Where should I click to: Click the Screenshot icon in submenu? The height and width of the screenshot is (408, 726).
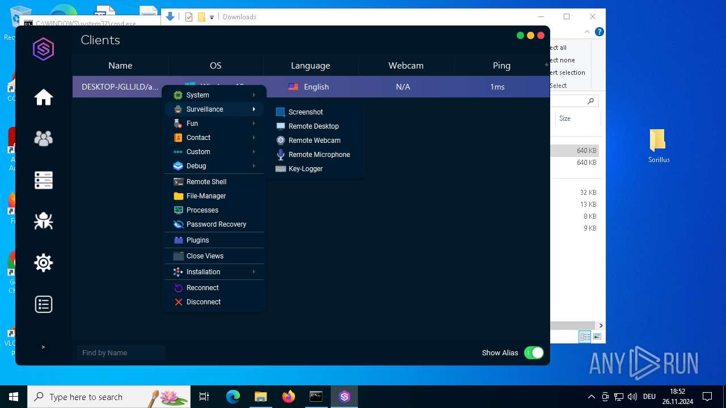pos(280,112)
